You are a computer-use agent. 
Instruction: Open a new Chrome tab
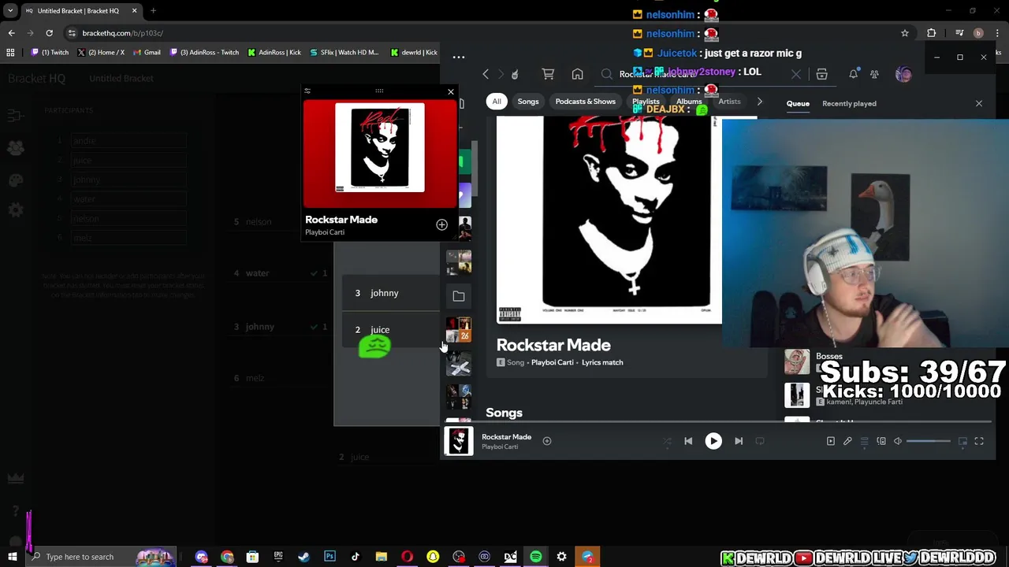pyautogui.click(x=153, y=11)
